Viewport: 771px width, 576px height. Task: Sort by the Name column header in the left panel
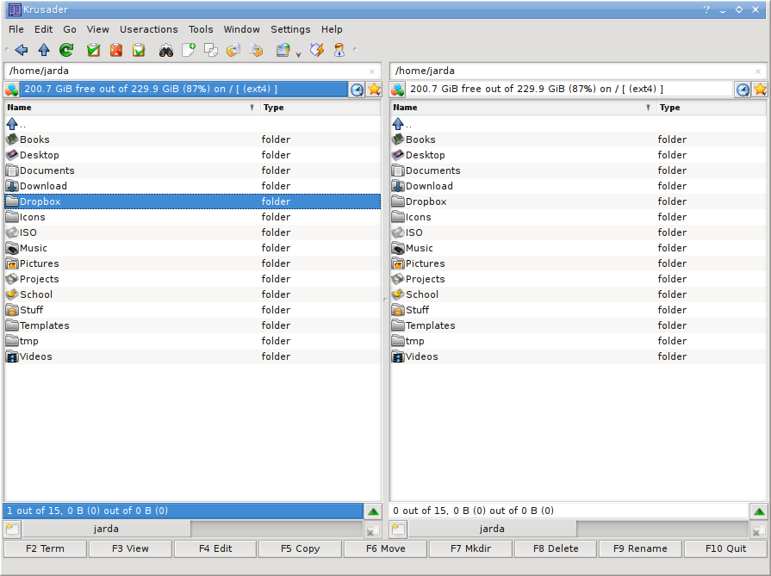[x=132, y=108]
